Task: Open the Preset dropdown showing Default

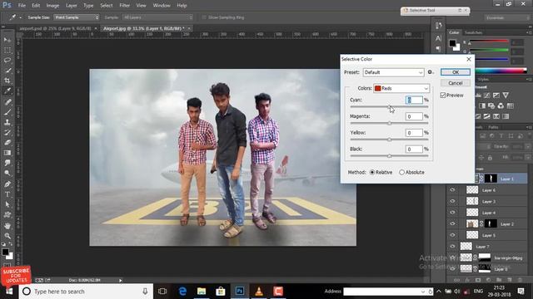Action: (x=393, y=72)
